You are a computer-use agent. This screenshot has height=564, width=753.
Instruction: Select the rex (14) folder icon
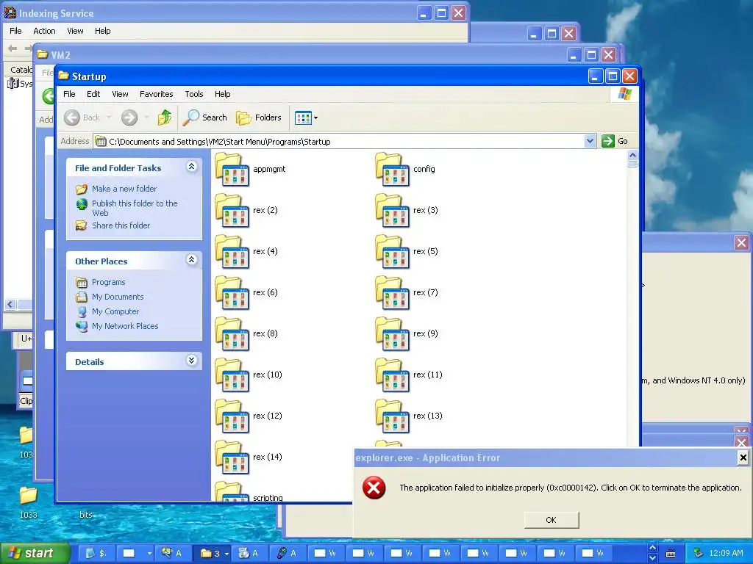click(232, 458)
